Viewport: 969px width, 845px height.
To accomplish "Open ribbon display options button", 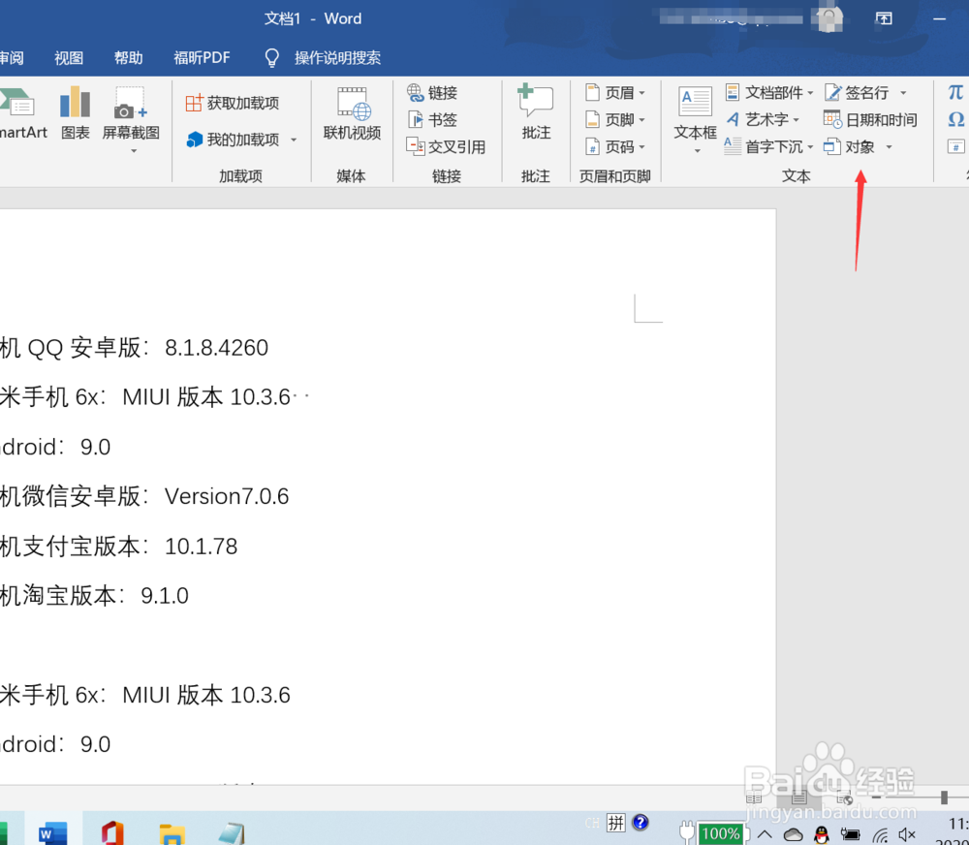I will pyautogui.click(x=884, y=18).
